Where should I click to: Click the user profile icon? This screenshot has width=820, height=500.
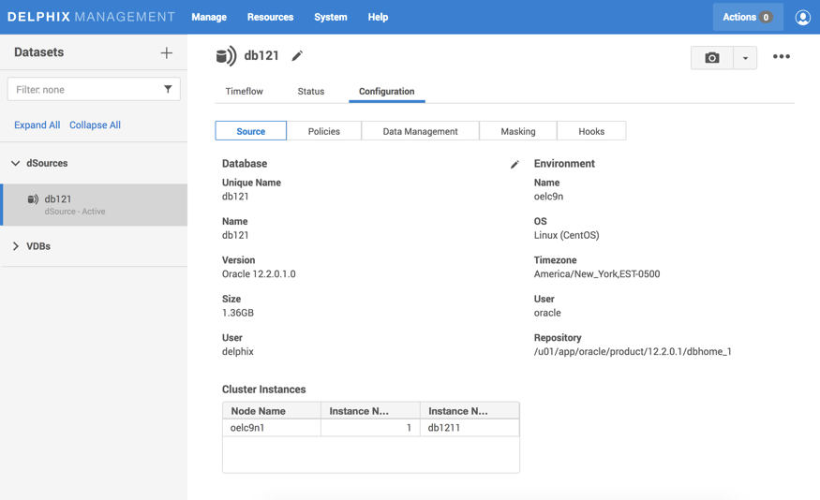coord(802,17)
